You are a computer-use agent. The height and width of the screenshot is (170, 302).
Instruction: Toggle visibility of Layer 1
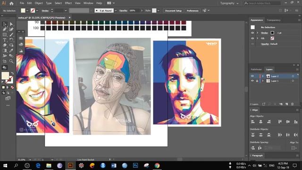pyautogui.click(x=252, y=81)
